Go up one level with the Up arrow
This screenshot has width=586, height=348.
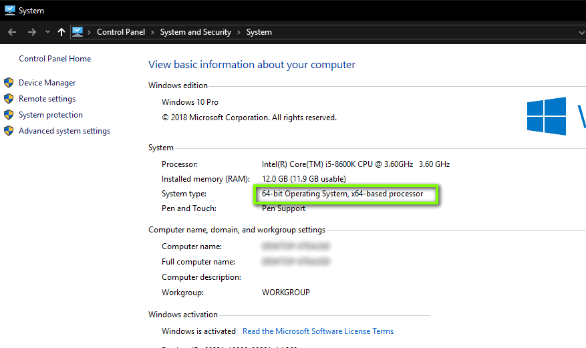coord(61,32)
